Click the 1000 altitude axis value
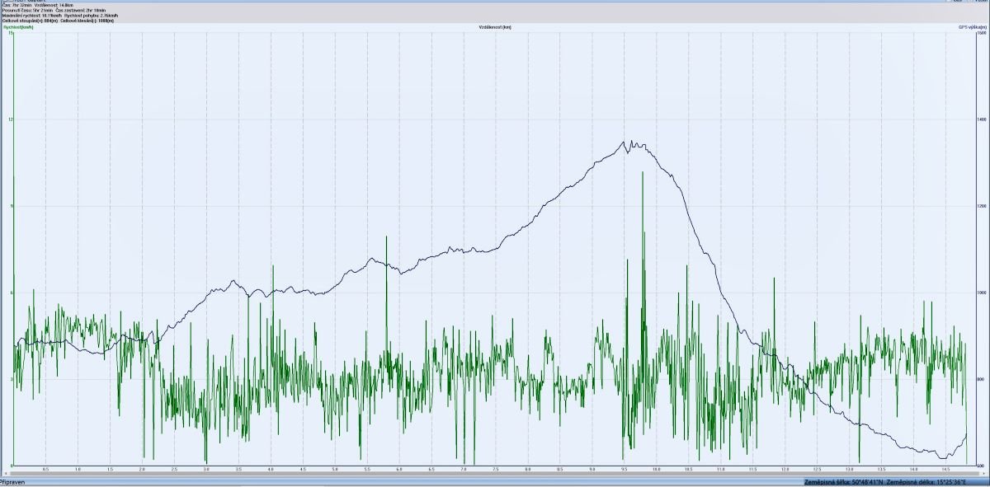990x487 pixels. (x=981, y=293)
